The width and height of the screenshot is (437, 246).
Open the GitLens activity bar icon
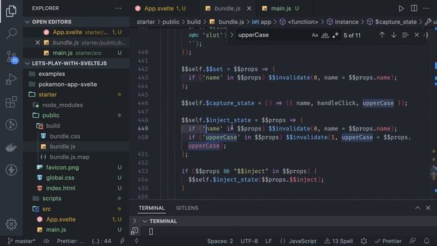click(11, 124)
